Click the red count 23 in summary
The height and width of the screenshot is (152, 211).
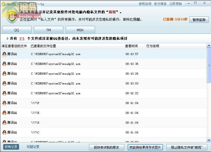[x=22, y=39]
